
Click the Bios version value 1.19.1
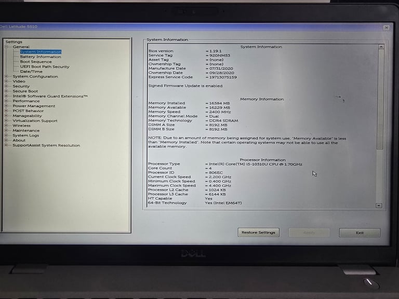(x=215, y=51)
